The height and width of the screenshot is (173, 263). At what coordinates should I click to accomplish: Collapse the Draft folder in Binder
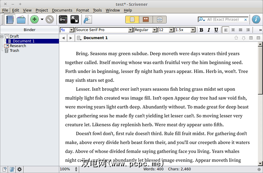(x=2, y=36)
